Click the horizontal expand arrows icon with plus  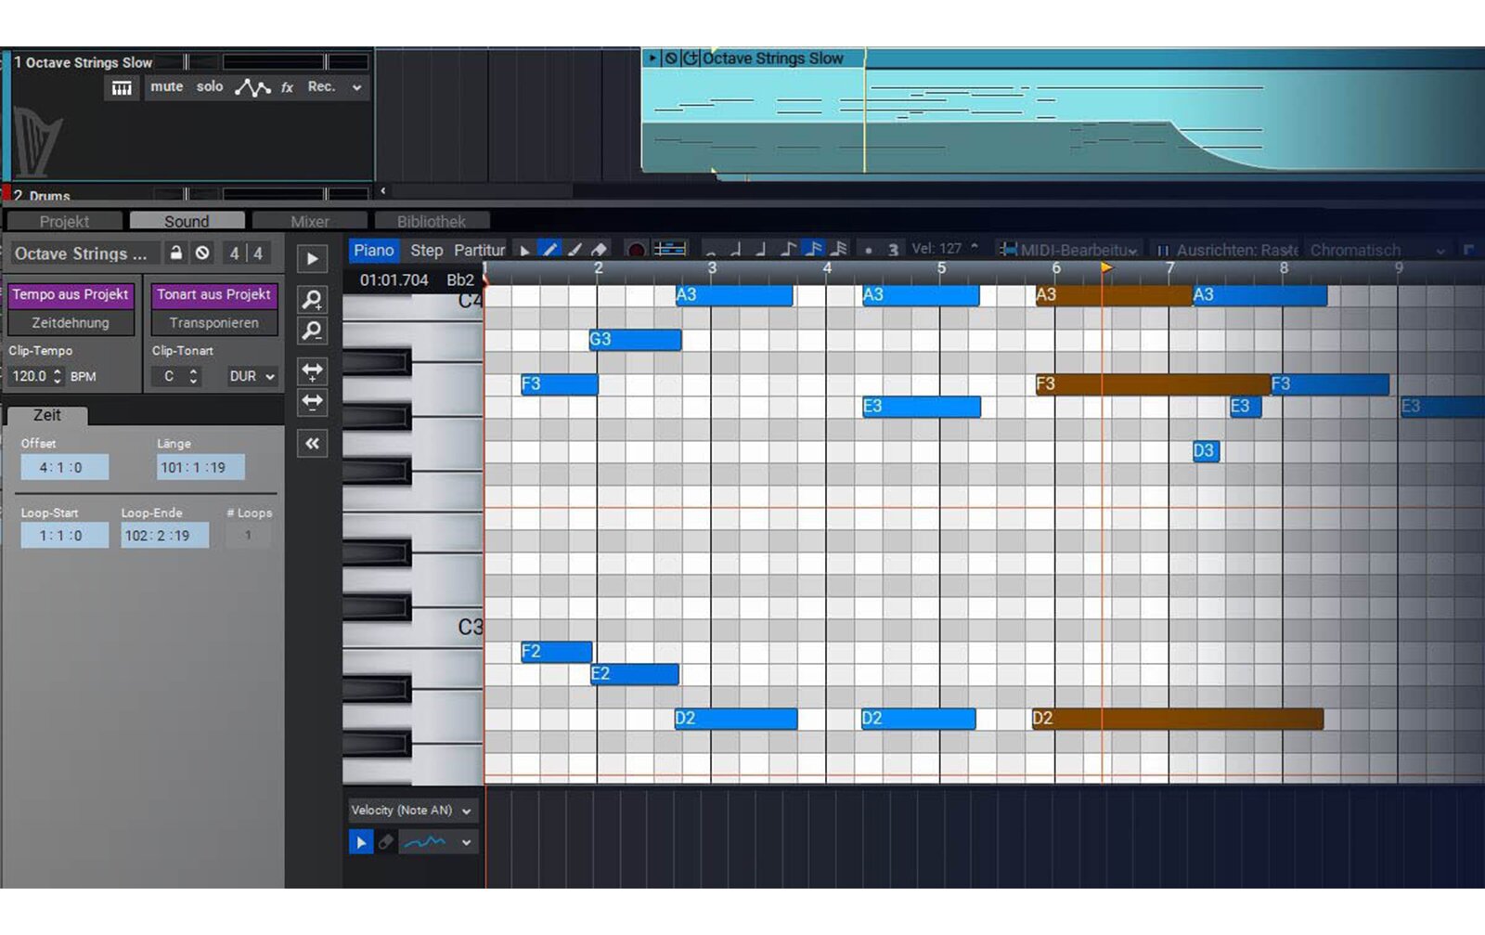313,371
